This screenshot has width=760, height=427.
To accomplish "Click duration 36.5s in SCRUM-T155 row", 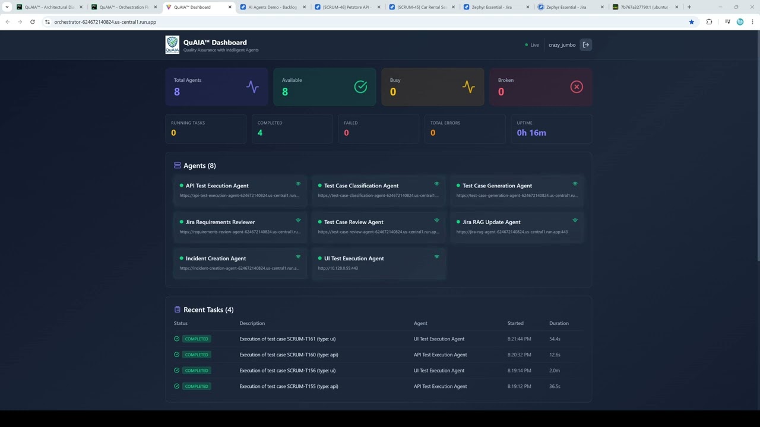I will pos(555,386).
